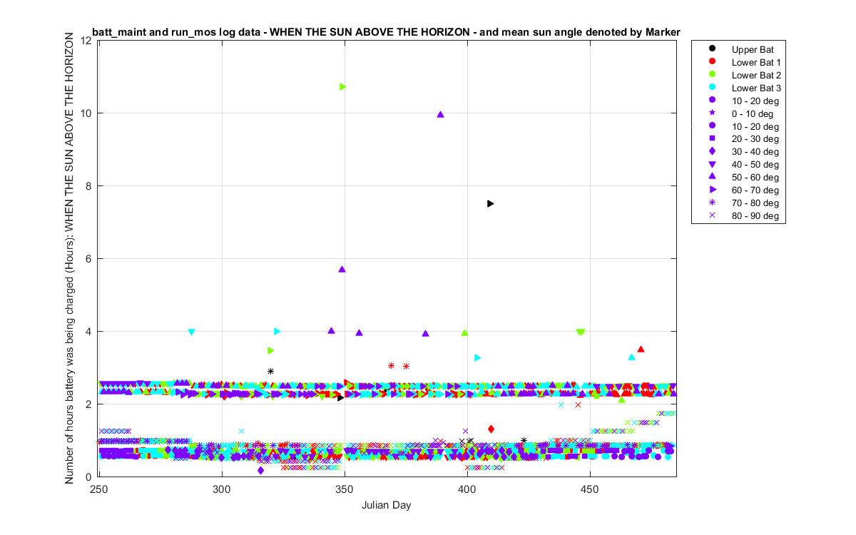Select the purple star legend marker for 0 - 10 deg
The width and height of the screenshot is (856, 535).
pos(712,113)
